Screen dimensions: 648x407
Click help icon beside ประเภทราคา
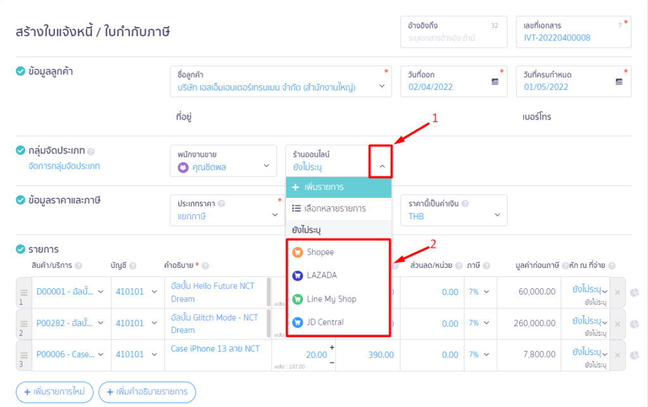pos(222,204)
